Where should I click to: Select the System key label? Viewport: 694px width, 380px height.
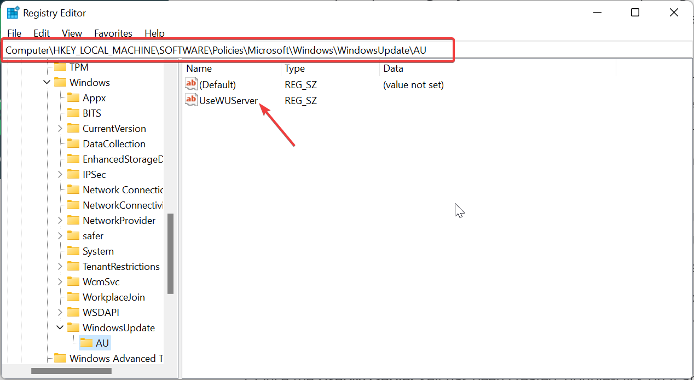click(x=98, y=251)
